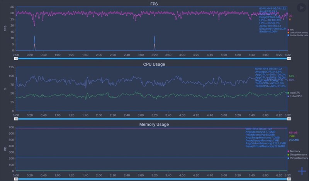Click the Peak(Memory):682MB statistic
The width and height of the screenshot is (309, 181).
pyautogui.click(x=260, y=135)
